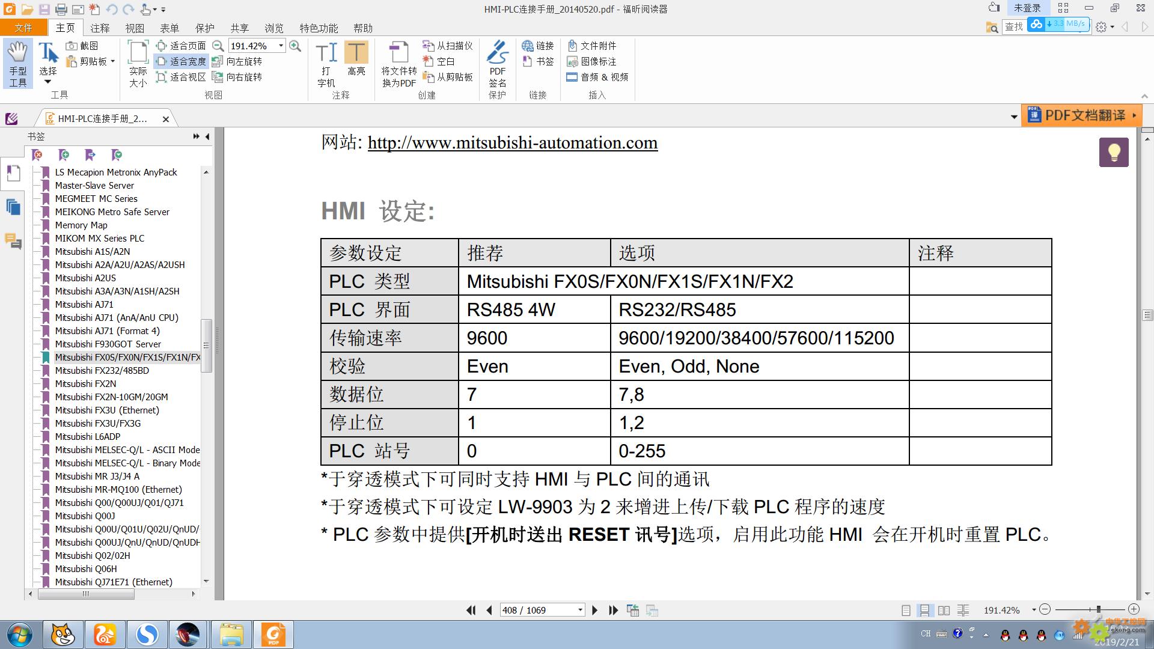This screenshot has height=649, width=1154.
Task: Click the 未登录 sign-in button
Action: pyautogui.click(x=1027, y=8)
